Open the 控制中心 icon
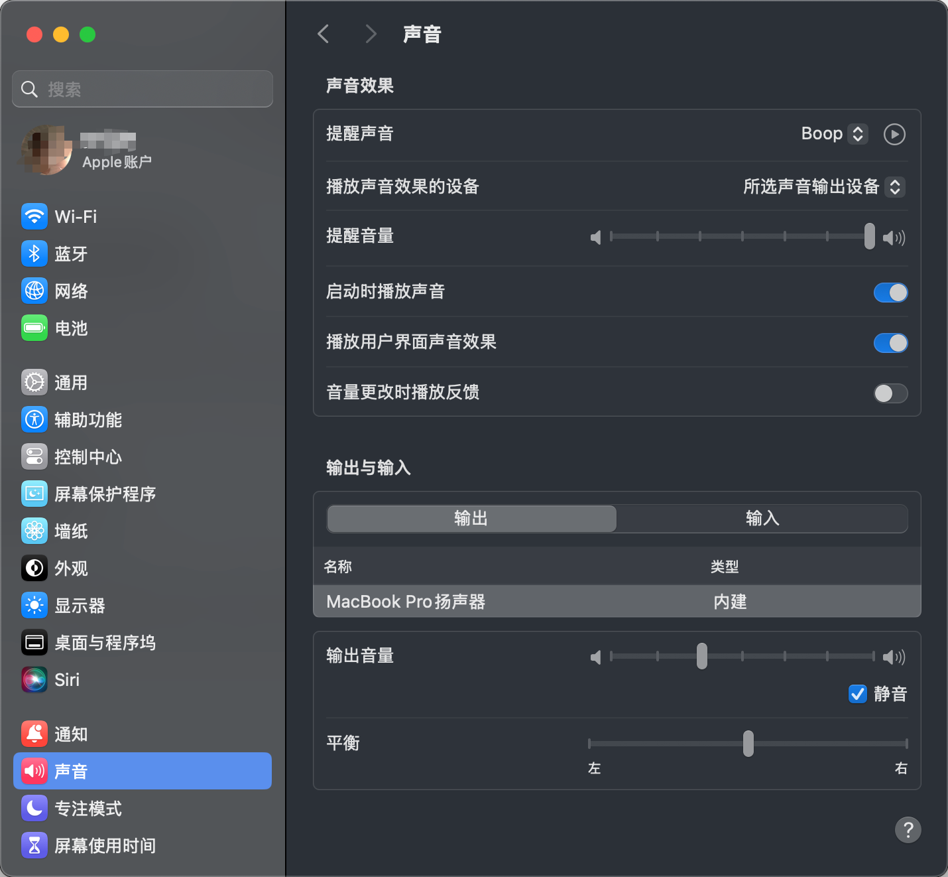 [34, 456]
